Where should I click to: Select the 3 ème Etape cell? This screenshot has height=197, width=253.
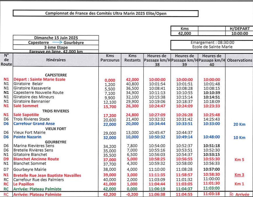[56, 47]
